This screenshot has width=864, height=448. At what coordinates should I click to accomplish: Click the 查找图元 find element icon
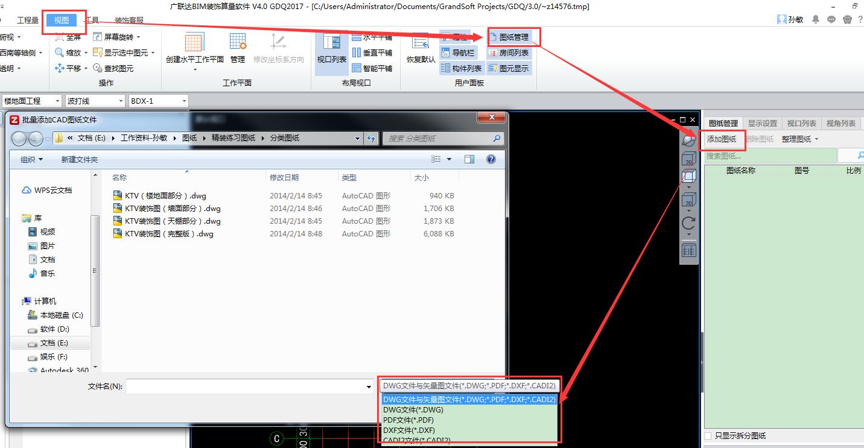tap(98, 69)
